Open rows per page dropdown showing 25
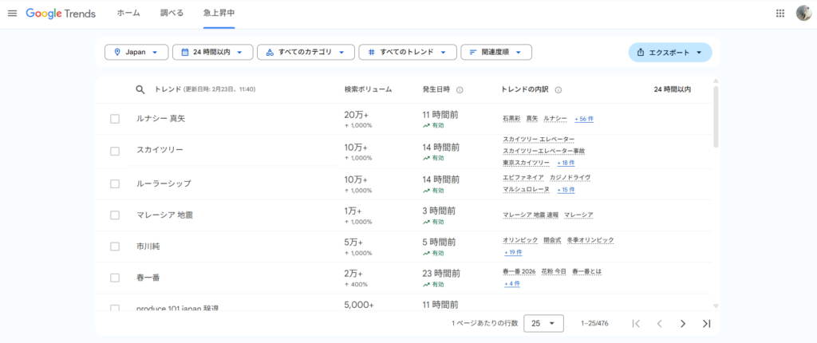The width and height of the screenshot is (817, 343). click(x=544, y=323)
